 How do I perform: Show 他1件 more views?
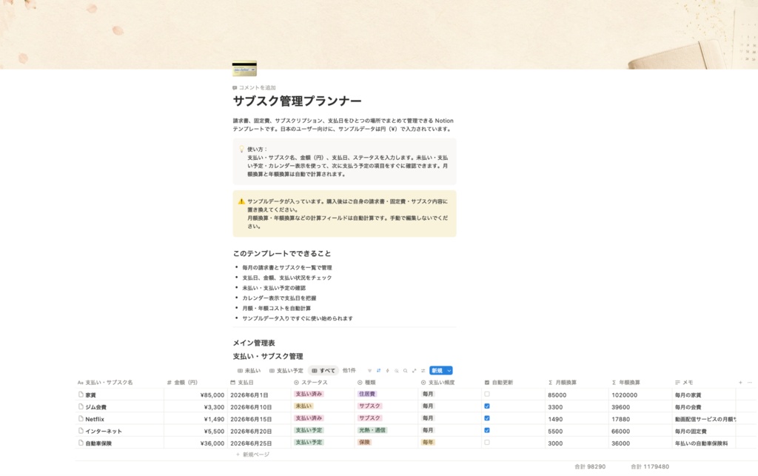pos(349,371)
